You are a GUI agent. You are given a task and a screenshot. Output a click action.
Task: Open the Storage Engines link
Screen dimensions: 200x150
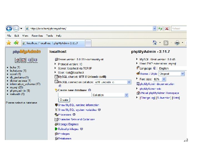click(x=68, y=124)
